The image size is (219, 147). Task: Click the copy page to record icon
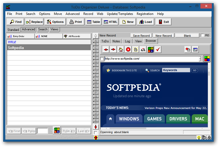(x=188, y=50)
